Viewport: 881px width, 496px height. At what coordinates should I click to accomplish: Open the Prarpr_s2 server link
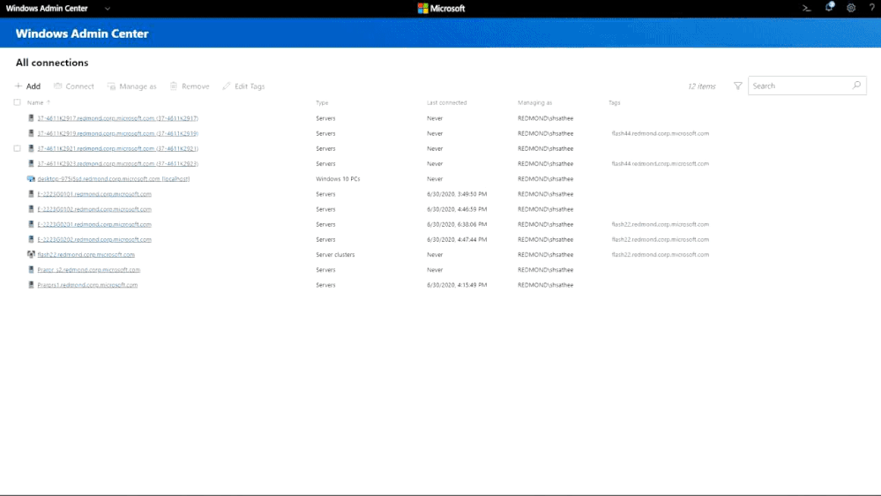click(x=89, y=270)
